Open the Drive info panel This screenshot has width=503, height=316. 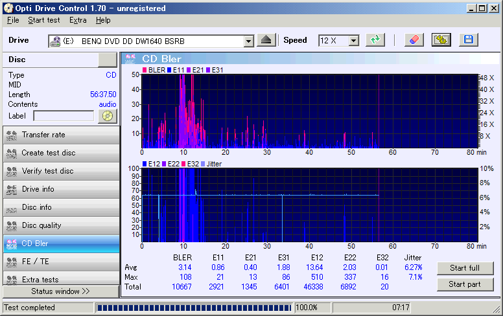pyautogui.click(x=60, y=189)
